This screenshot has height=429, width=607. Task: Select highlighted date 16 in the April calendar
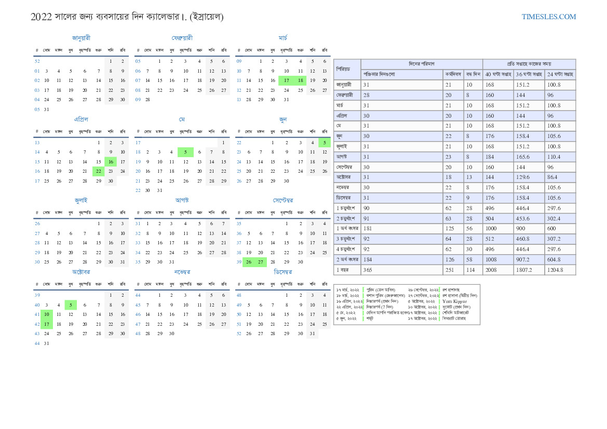coord(111,162)
